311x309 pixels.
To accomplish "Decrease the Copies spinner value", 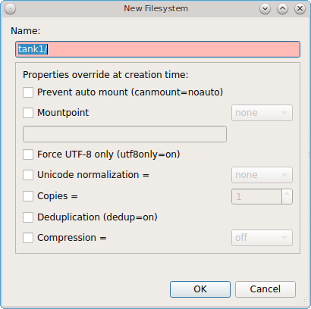I will [287, 200].
